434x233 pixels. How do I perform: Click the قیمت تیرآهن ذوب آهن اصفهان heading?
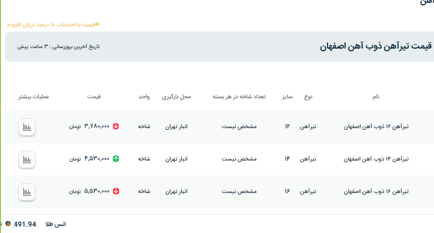tap(375, 47)
